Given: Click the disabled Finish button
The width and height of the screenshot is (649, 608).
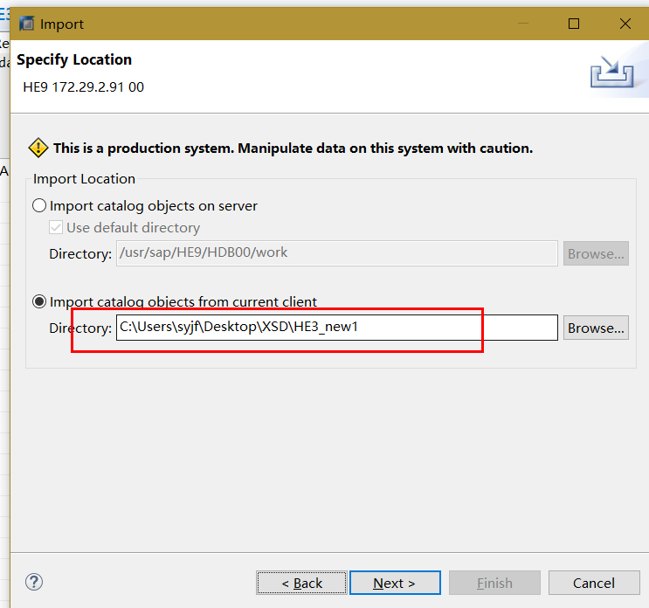Looking at the screenshot, I should (x=494, y=583).
